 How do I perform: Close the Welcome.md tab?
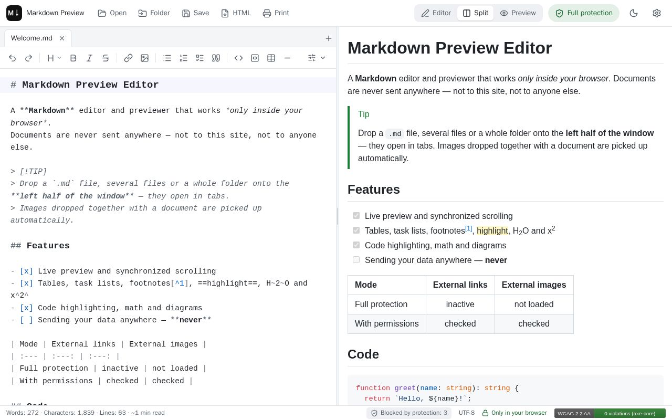coord(62,38)
